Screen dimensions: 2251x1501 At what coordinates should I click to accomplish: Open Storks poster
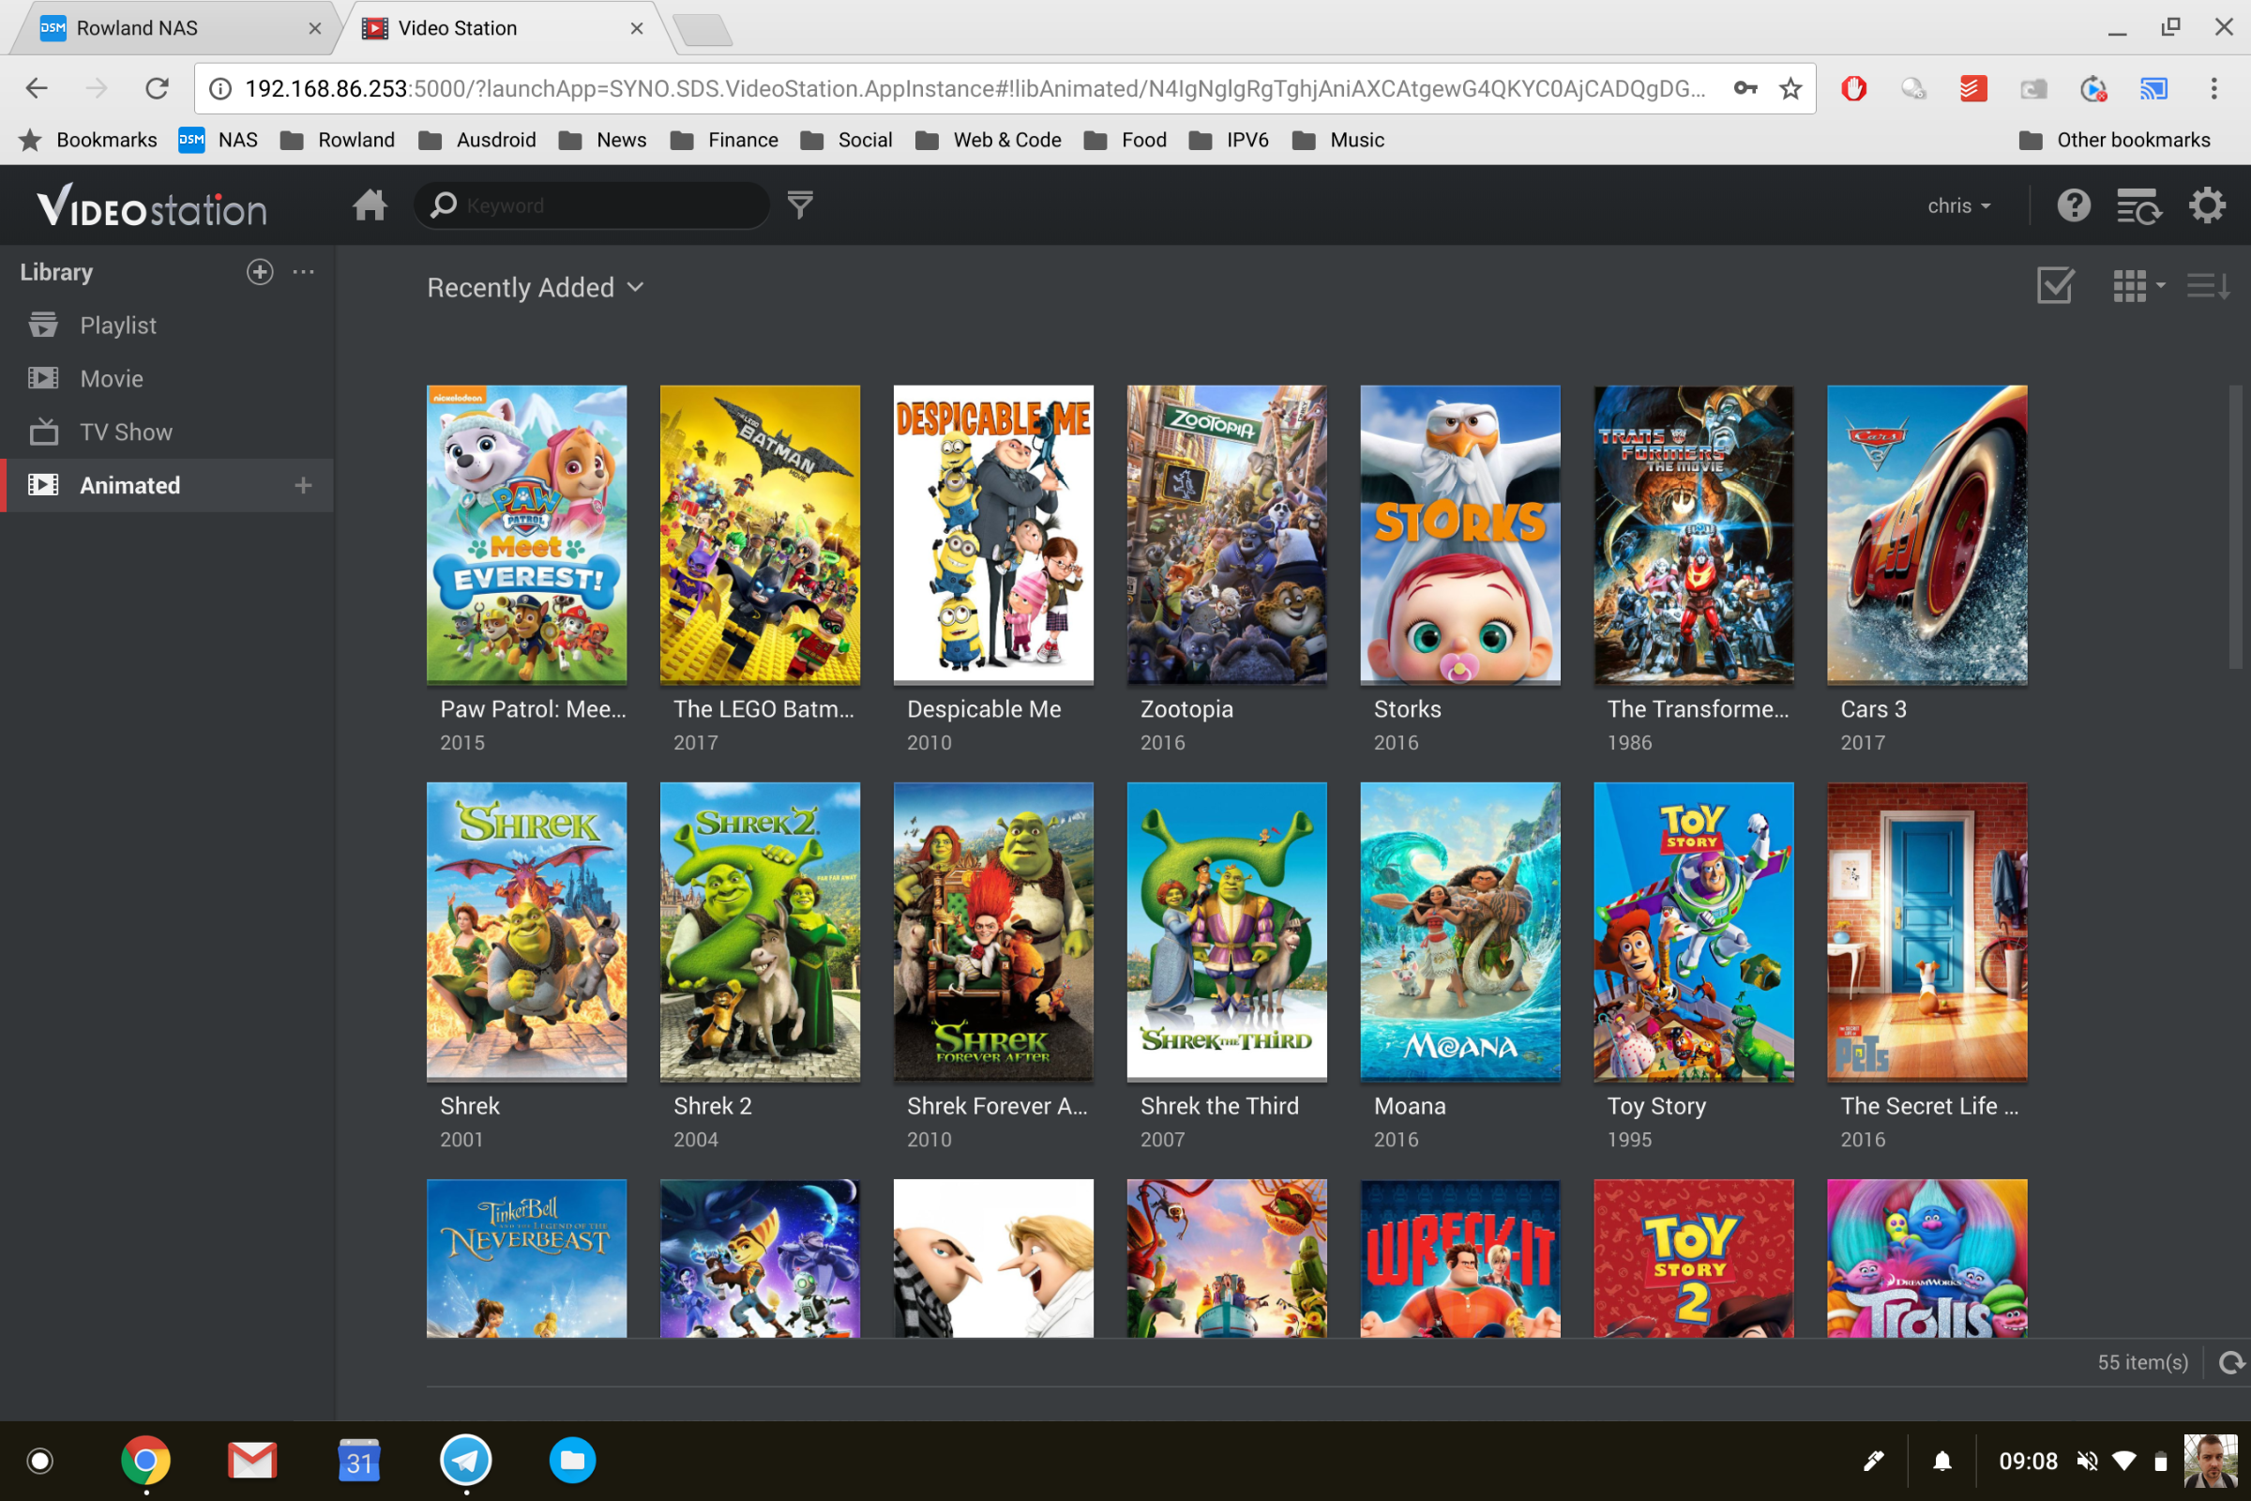pyautogui.click(x=1460, y=534)
